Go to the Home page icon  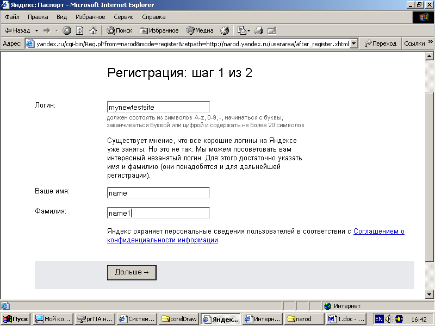[x=93, y=30]
